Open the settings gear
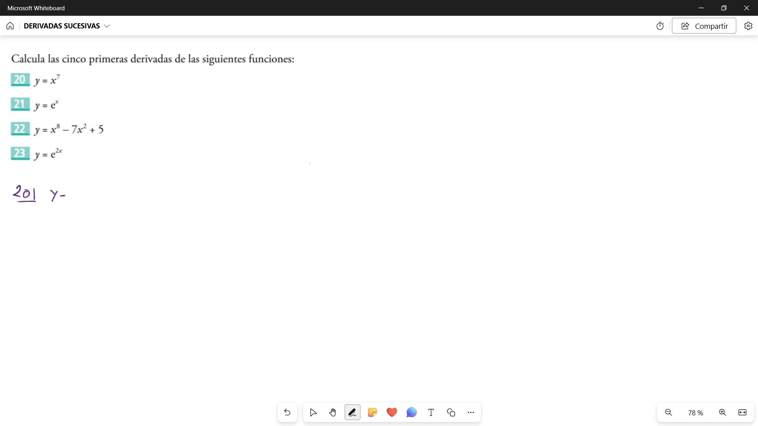Screen dimensions: 758x426 click(x=748, y=26)
